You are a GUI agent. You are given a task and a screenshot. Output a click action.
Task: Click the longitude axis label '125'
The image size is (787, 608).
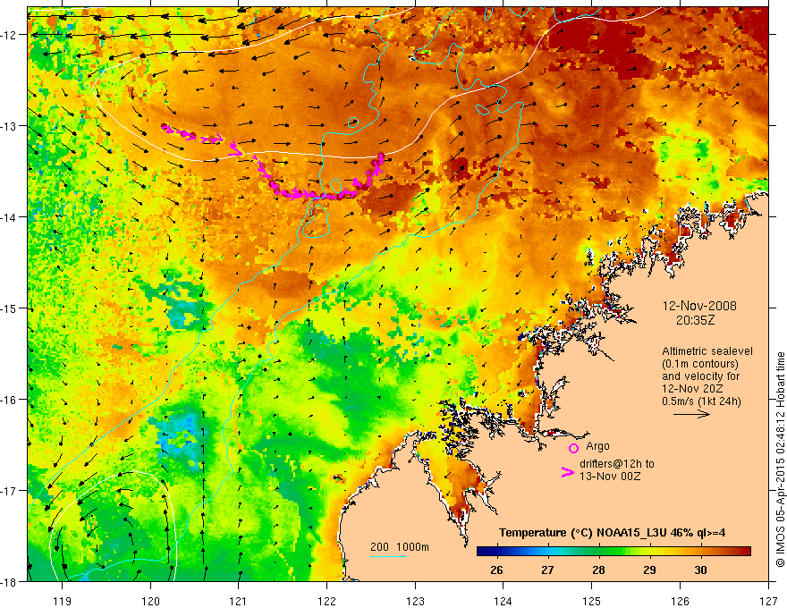click(x=592, y=601)
